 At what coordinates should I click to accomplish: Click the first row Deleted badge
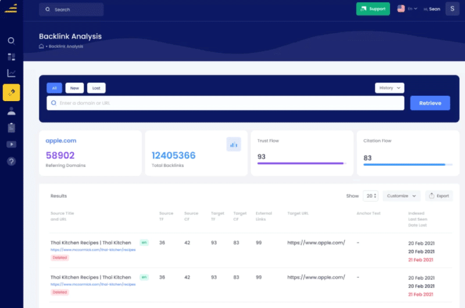(60, 257)
